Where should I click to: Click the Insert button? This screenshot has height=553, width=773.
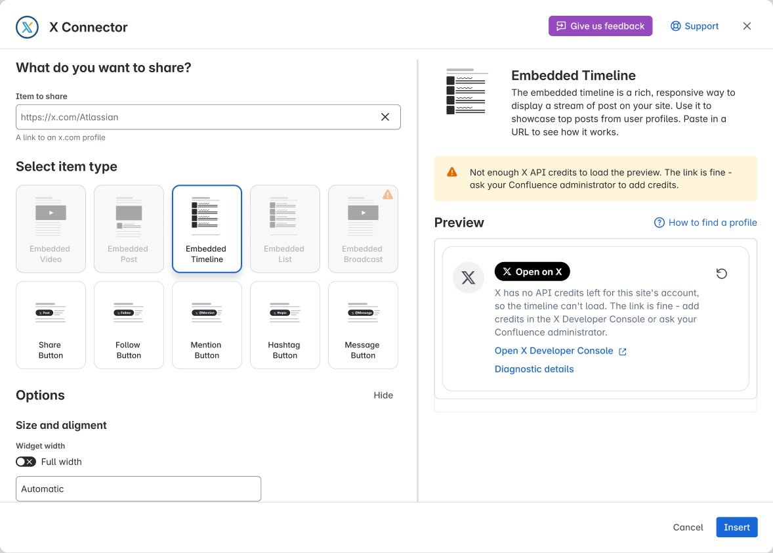coord(736,527)
